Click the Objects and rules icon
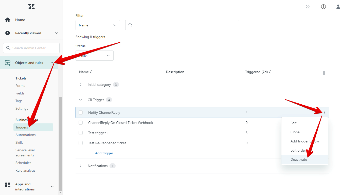342x195 pixels. coord(8,63)
